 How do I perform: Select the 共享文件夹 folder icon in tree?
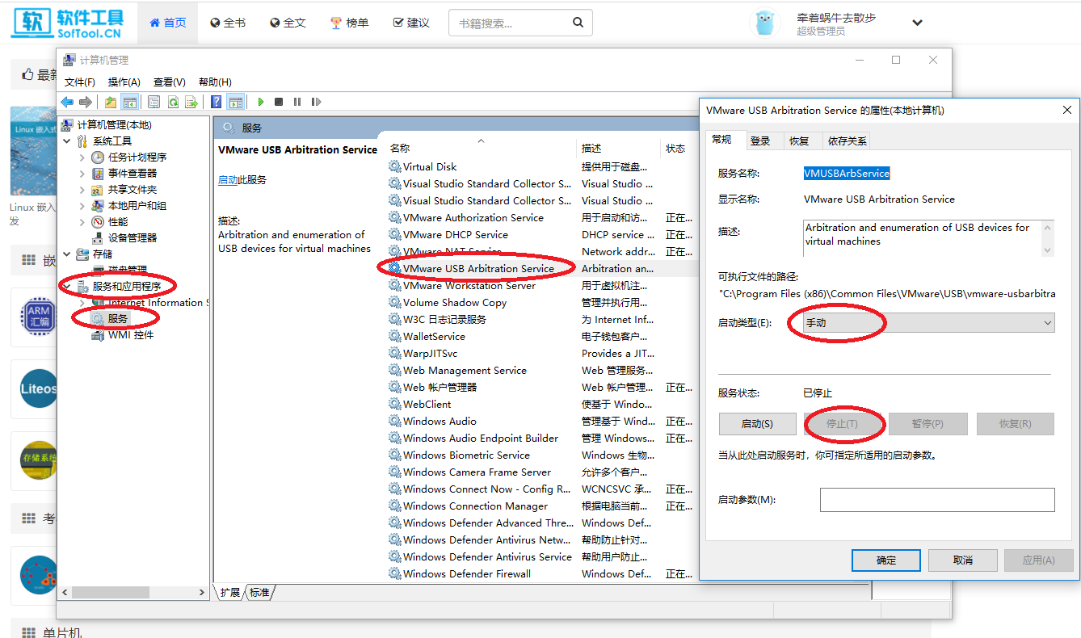click(98, 190)
